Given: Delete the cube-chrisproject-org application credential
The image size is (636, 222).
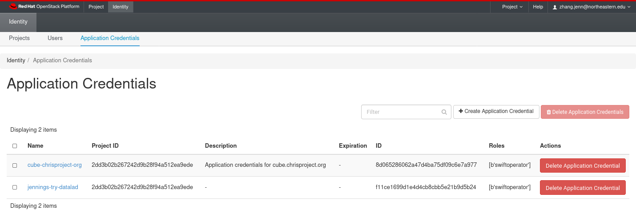Looking at the screenshot, I should coord(583,165).
